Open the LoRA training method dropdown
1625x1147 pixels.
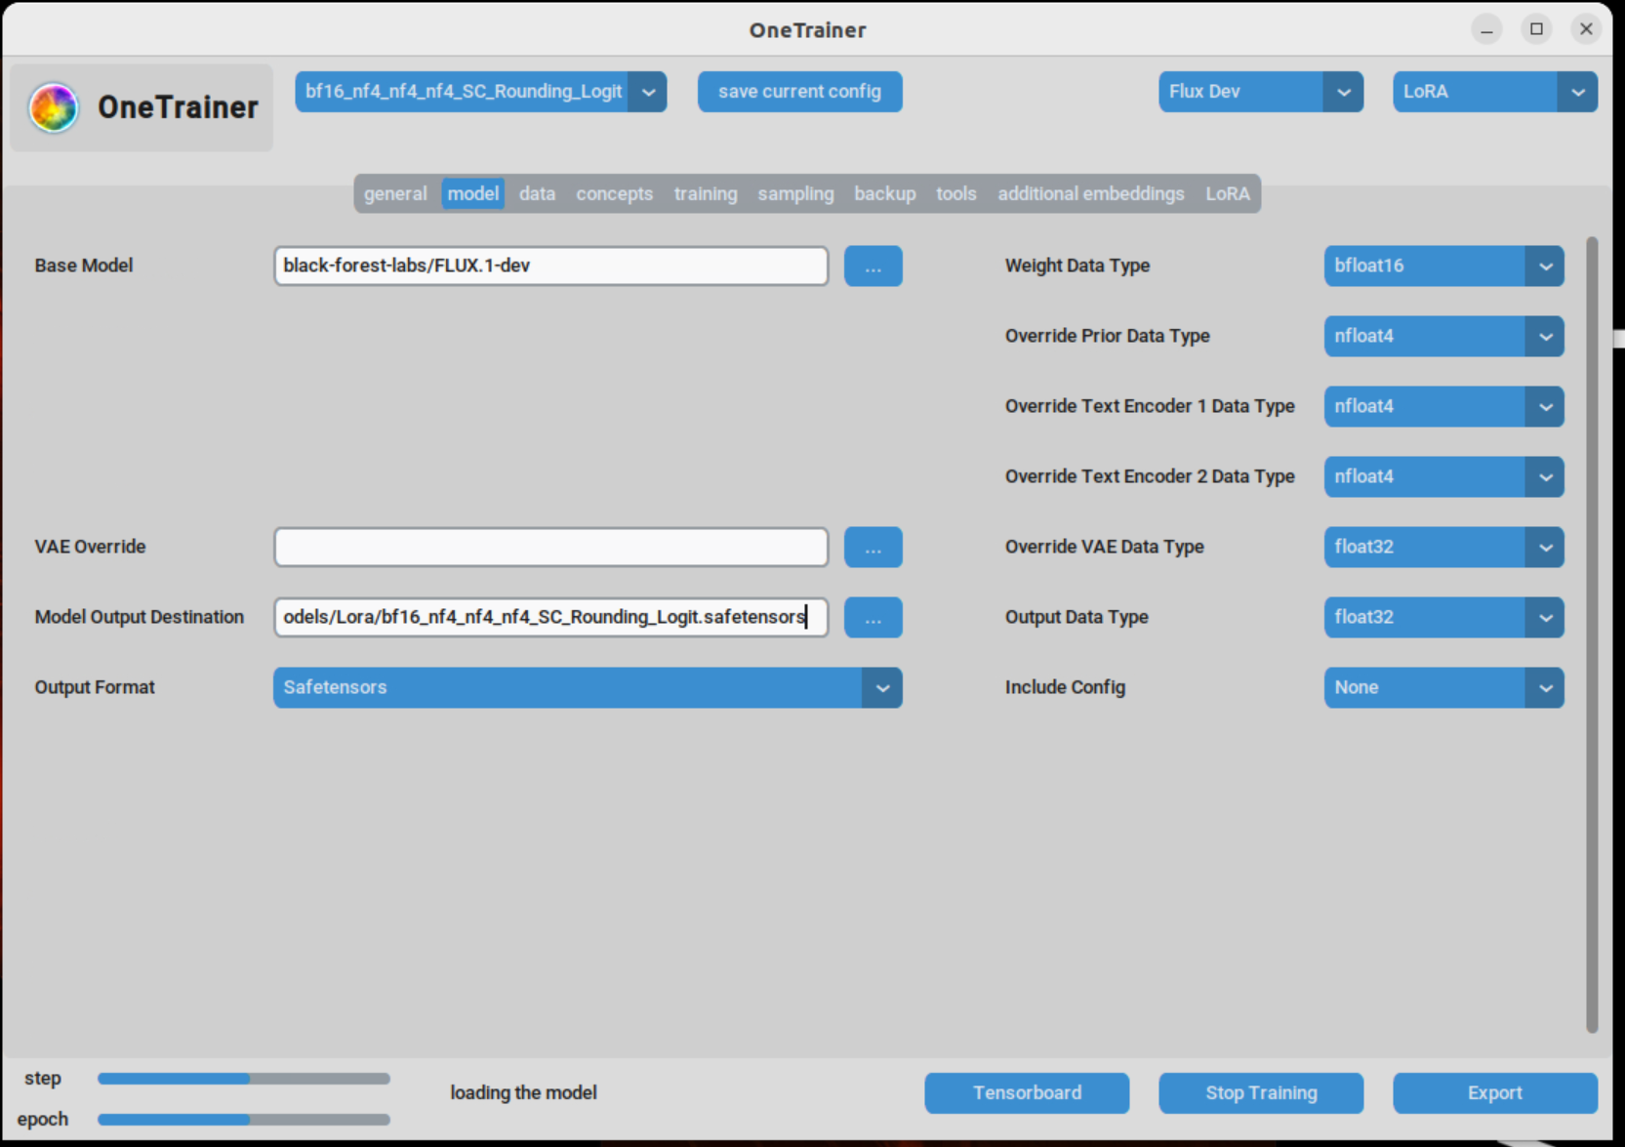click(x=1494, y=92)
